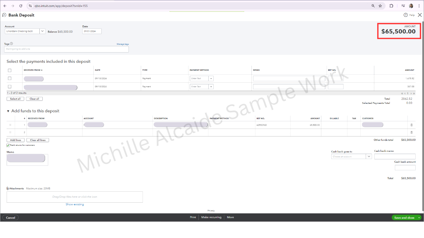Viewport: 424px width, 238px height.
Task: Click the Bank Deposit history clock icon
Action: [x=4, y=15]
